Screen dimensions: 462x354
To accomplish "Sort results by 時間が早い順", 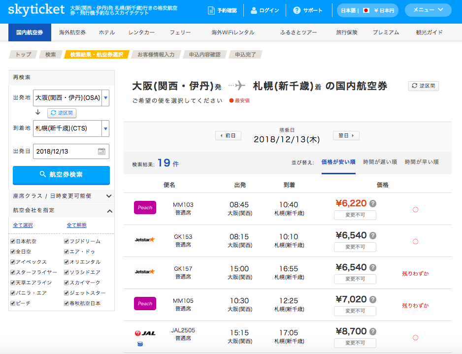I will [x=421, y=162].
